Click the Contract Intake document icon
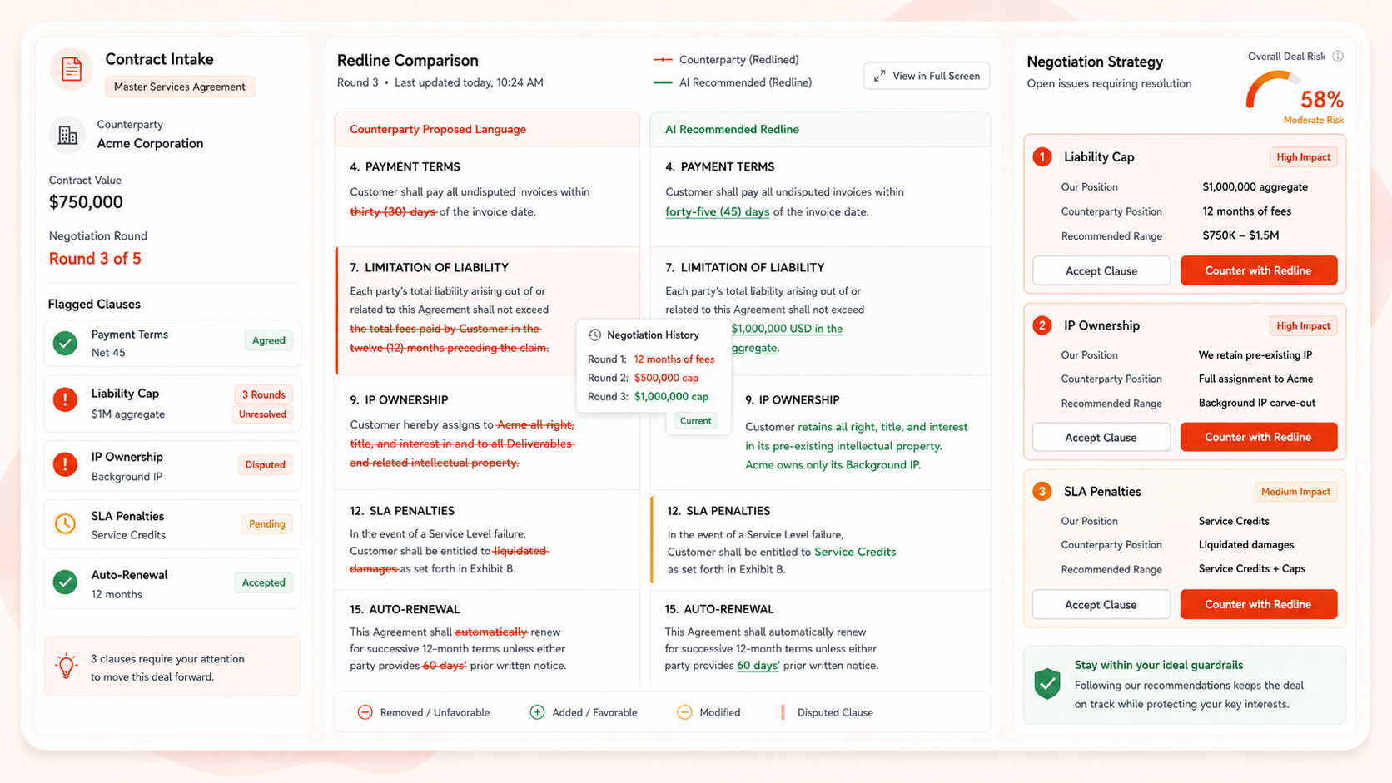1392x783 pixels. [x=72, y=69]
